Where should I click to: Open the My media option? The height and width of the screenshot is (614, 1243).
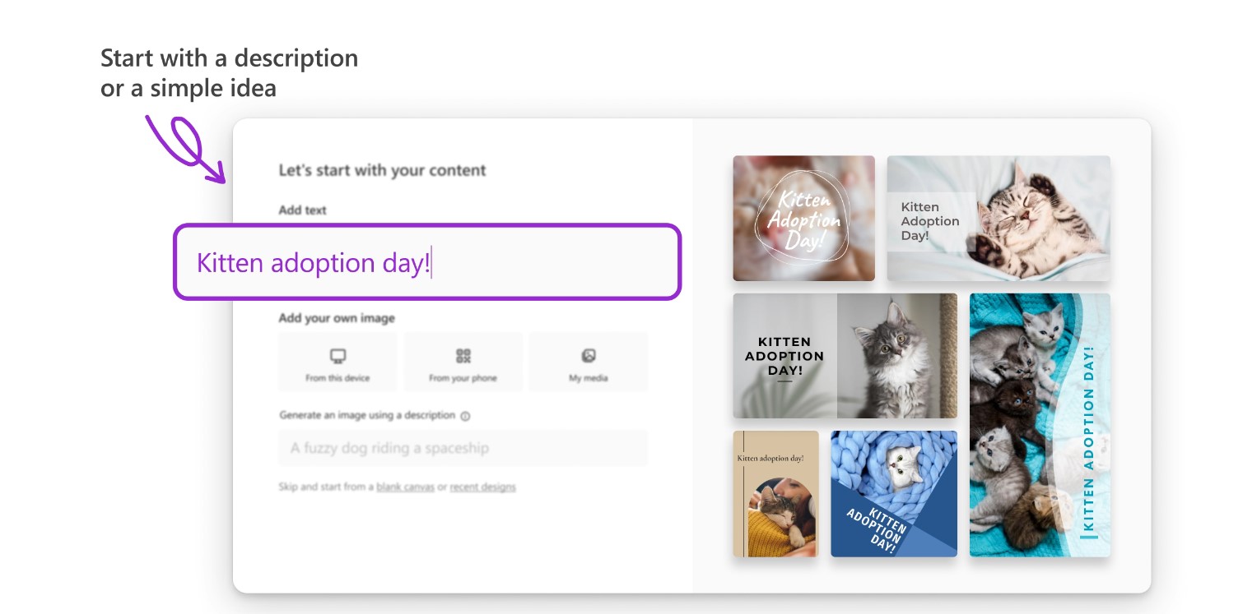[588, 362]
